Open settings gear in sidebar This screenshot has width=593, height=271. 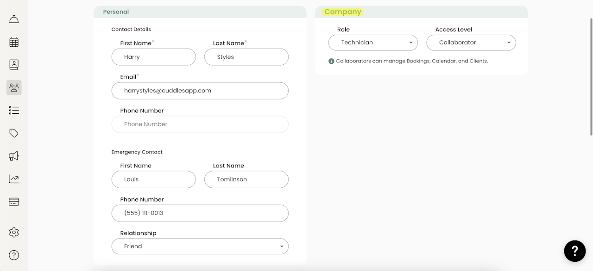(14, 232)
